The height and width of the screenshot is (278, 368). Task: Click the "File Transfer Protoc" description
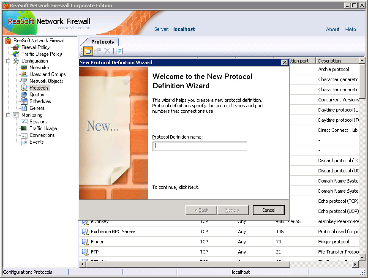[338, 252]
